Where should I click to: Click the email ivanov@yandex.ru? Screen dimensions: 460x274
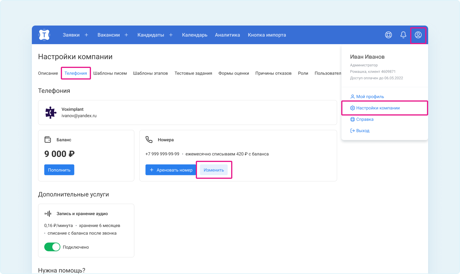pyautogui.click(x=79, y=116)
